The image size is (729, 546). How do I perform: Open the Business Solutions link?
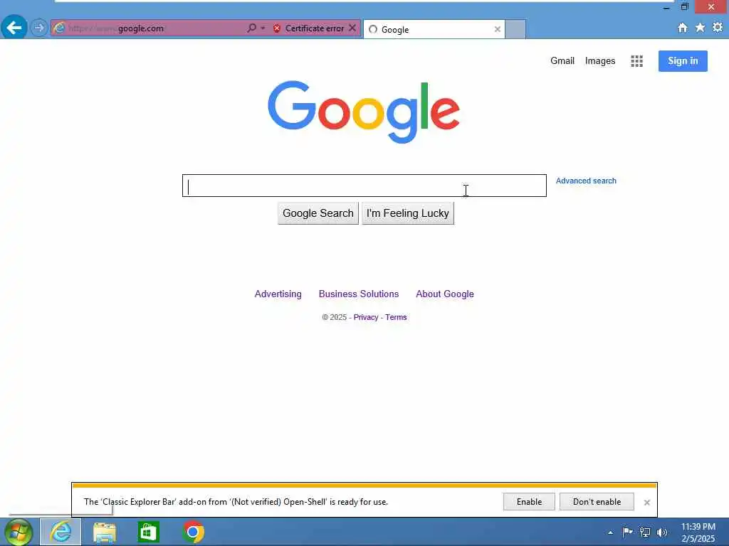pos(359,294)
